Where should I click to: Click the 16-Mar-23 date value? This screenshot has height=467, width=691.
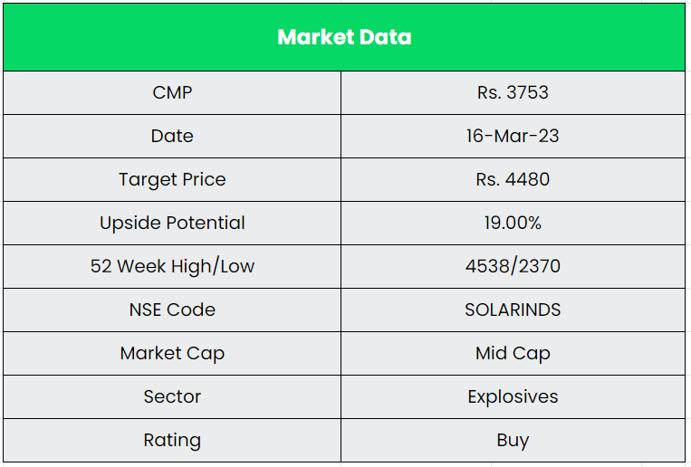[513, 136]
